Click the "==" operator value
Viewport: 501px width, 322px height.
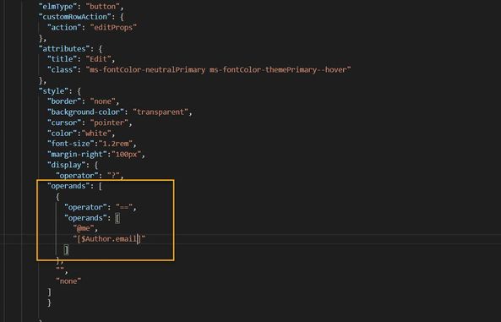tap(124, 207)
